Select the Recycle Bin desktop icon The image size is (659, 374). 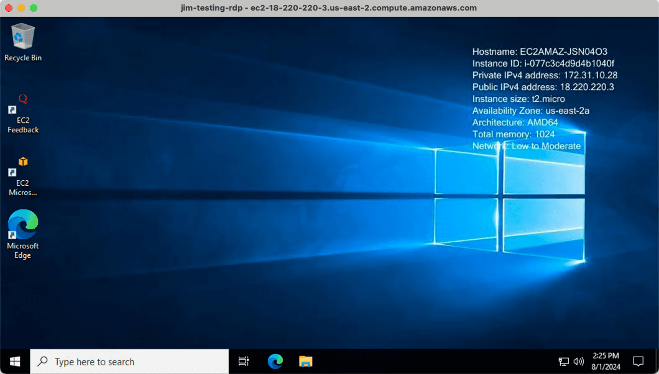pyautogui.click(x=23, y=42)
